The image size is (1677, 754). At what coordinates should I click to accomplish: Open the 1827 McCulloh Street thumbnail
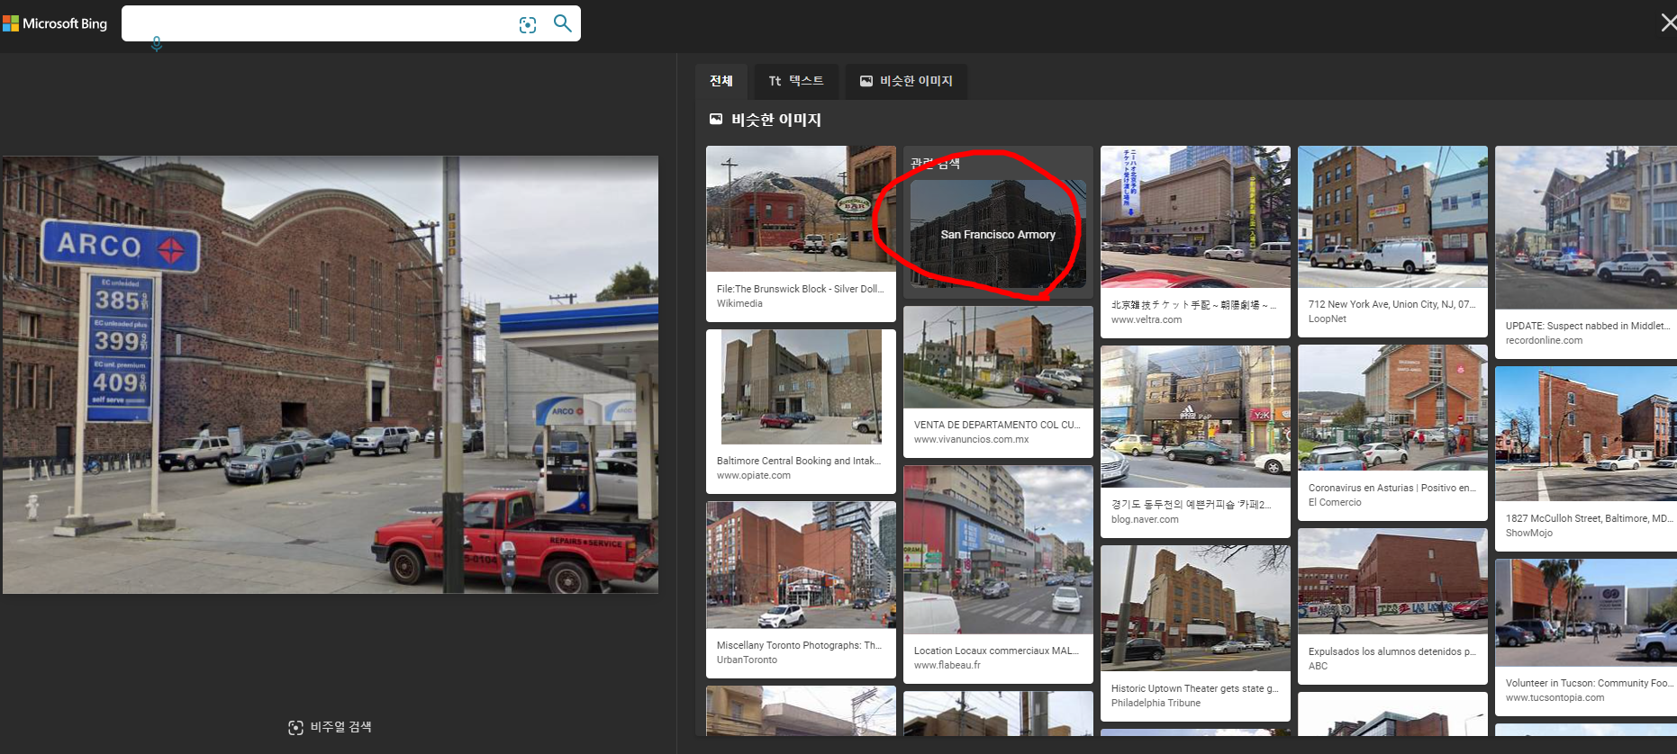pos(1586,434)
